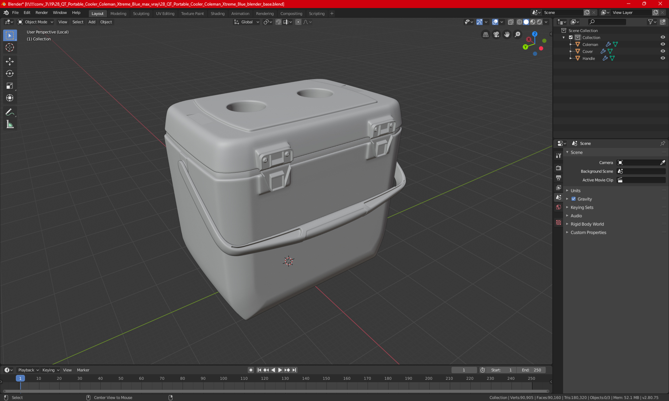This screenshot has width=669, height=401.
Task: Select the Scale tool
Action: (10, 86)
